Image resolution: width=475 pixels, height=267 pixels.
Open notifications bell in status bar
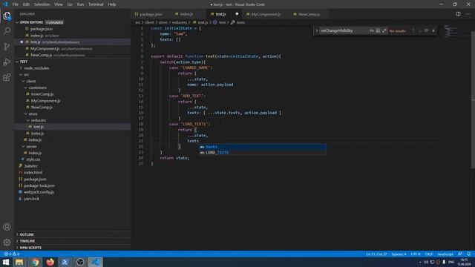[468, 254]
